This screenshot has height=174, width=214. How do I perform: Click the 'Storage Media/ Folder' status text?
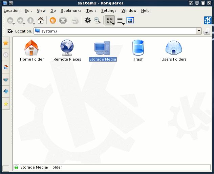(41, 167)
